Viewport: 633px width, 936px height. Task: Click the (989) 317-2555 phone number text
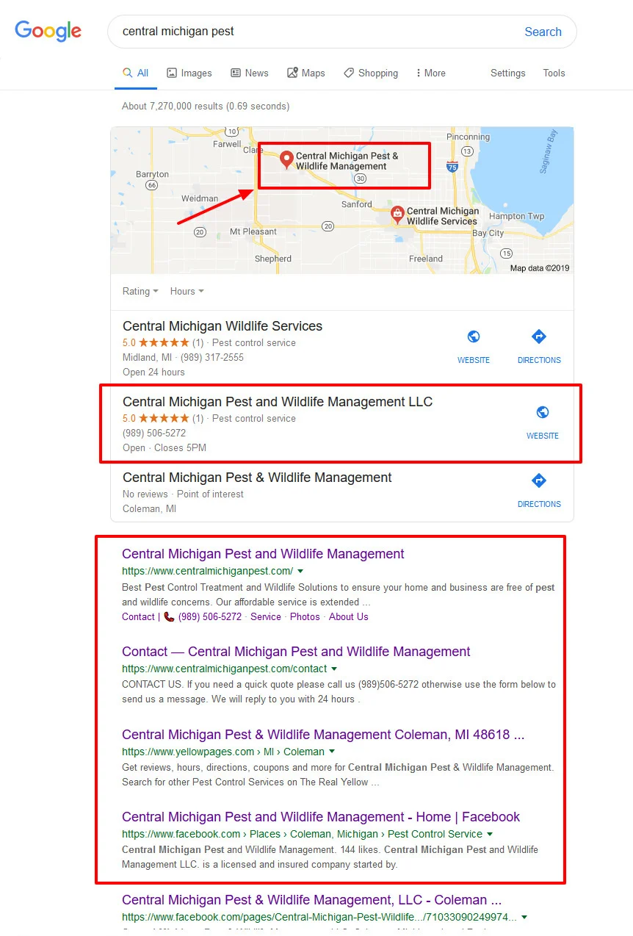tap(212, 358)
